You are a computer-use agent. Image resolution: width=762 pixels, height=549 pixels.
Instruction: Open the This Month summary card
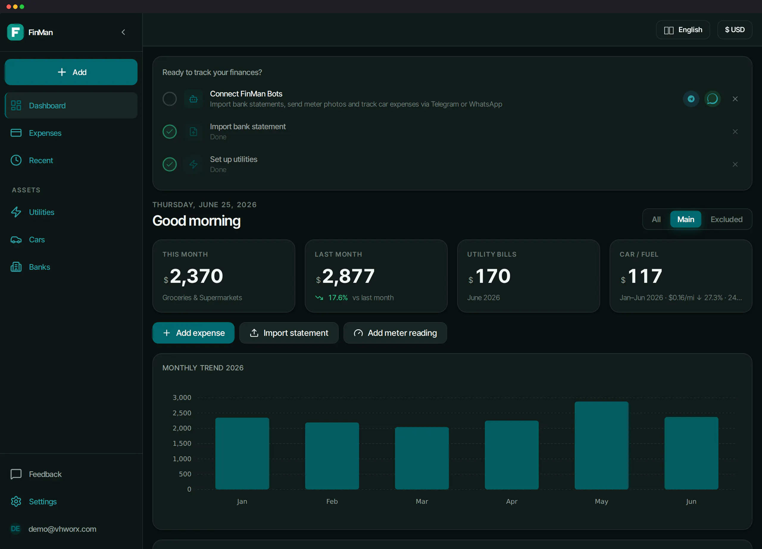click(224, 276)
